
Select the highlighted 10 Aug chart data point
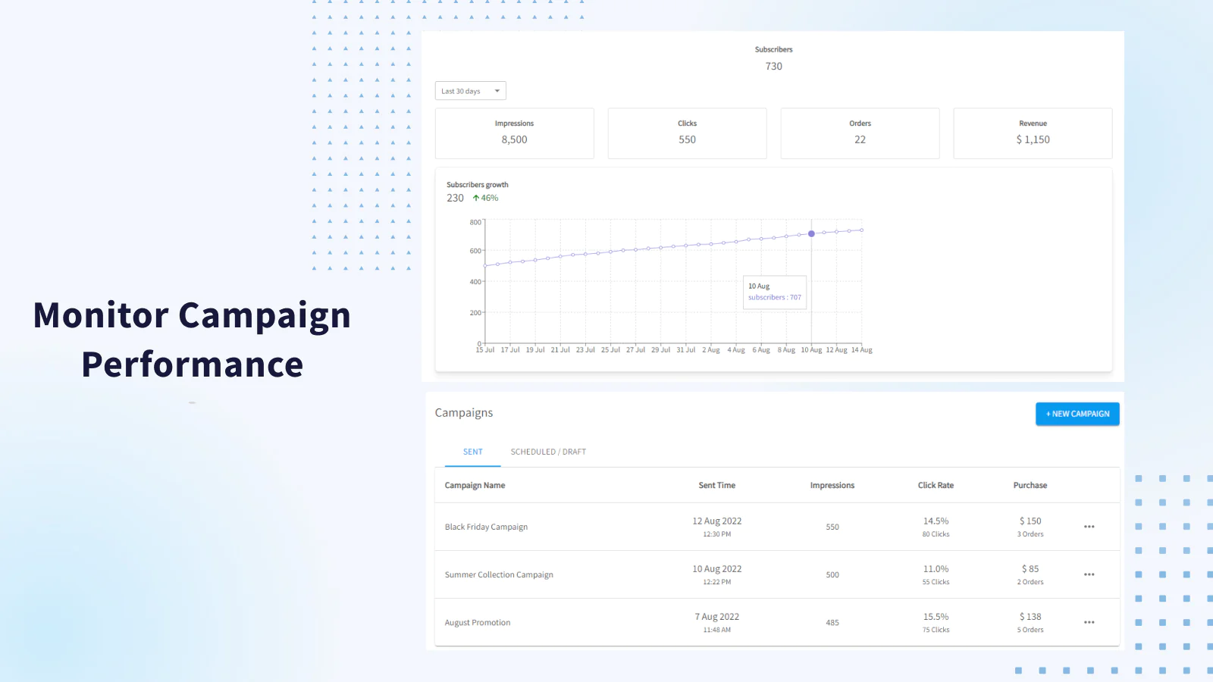point(811,233)
